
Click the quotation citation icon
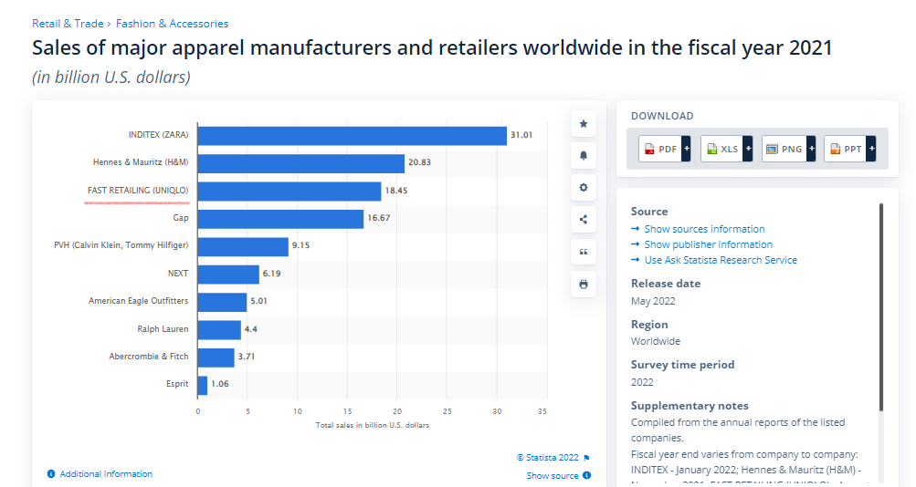[x=584, y=252]
